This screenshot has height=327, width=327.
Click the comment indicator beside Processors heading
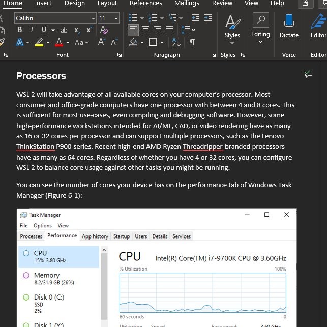308,74
